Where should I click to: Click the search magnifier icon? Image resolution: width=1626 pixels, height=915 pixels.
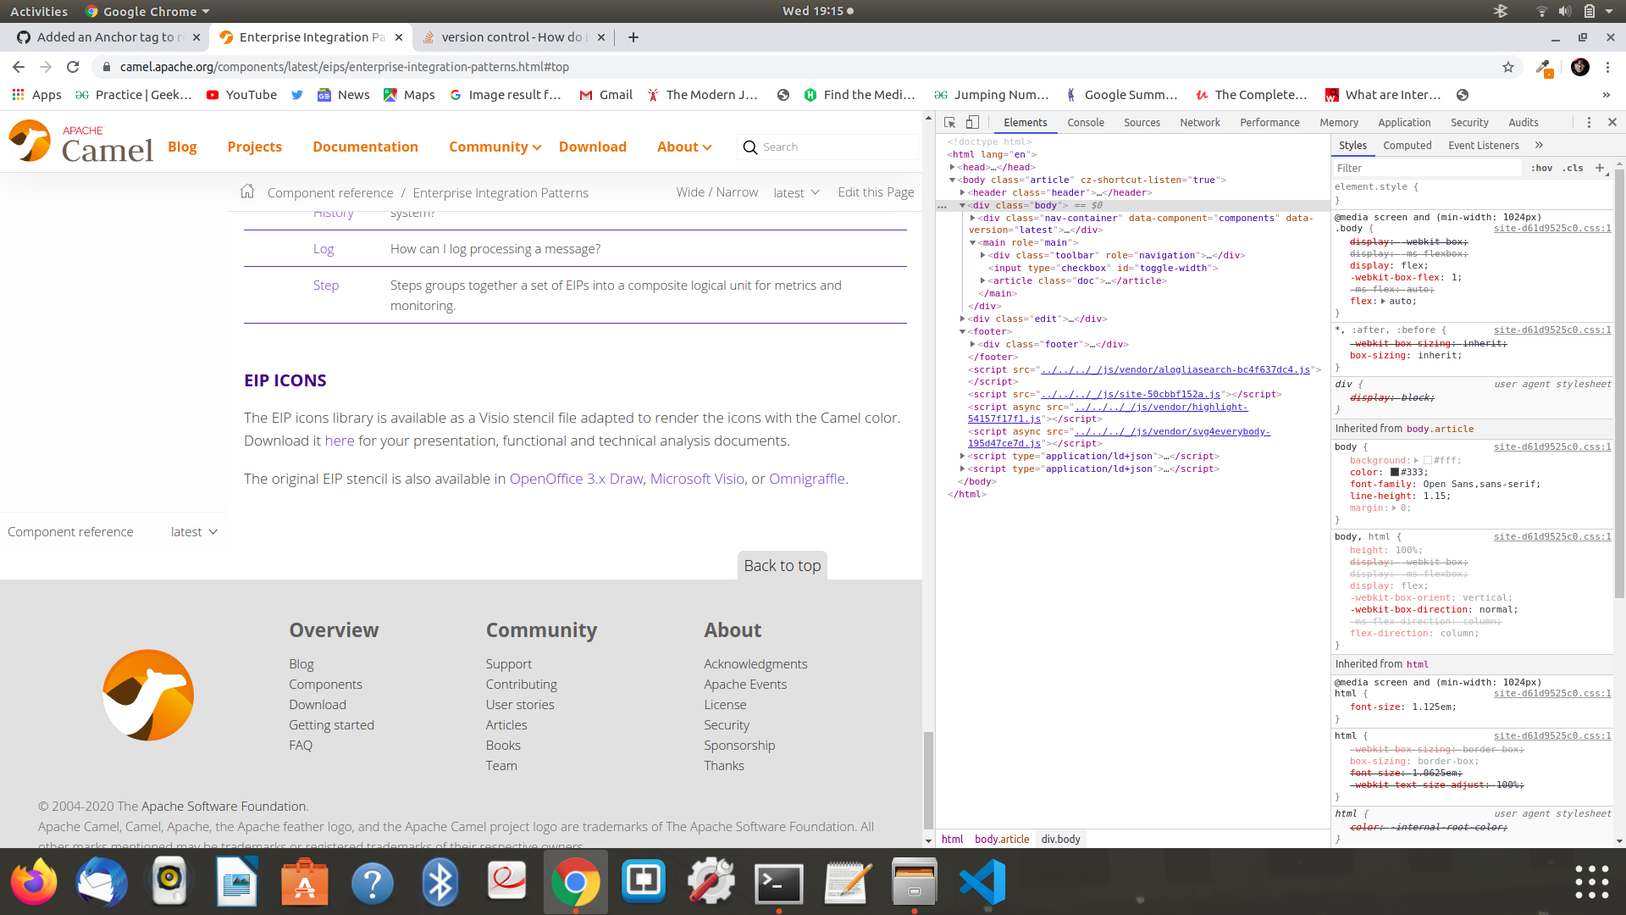749,147
